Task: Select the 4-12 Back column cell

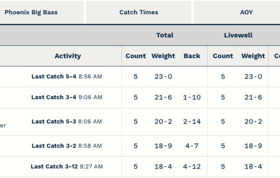Action: pos(192,167)
